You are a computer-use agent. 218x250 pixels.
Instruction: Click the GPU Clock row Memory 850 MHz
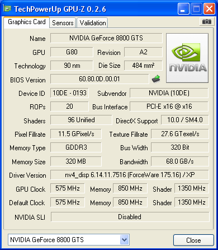[x=130, y=188]
